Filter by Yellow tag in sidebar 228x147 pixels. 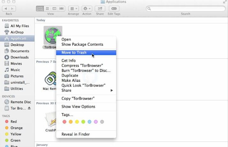point(17,134)
